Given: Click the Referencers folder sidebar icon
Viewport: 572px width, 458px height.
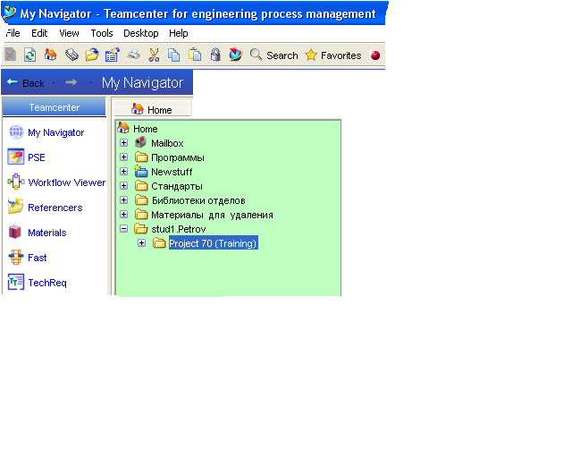Looking at the screenshot, I should click(x=16, y=206).
